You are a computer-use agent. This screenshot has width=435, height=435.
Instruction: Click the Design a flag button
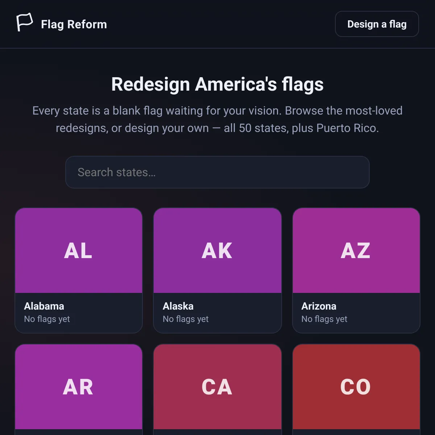point(377,24)
